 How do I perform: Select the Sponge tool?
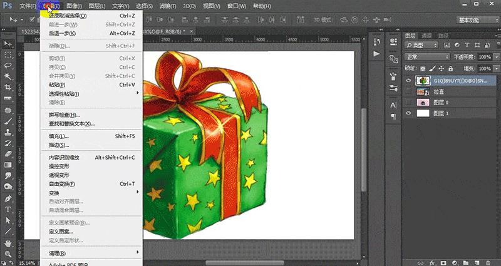[x=8, y=187]
